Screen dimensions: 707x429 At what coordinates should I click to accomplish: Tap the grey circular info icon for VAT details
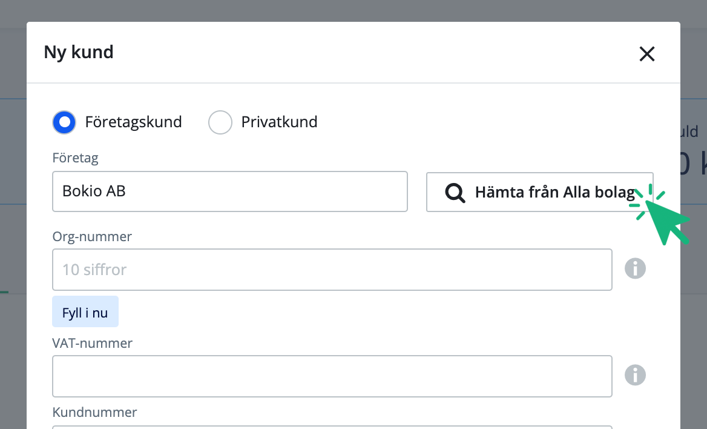click(635, 375)
